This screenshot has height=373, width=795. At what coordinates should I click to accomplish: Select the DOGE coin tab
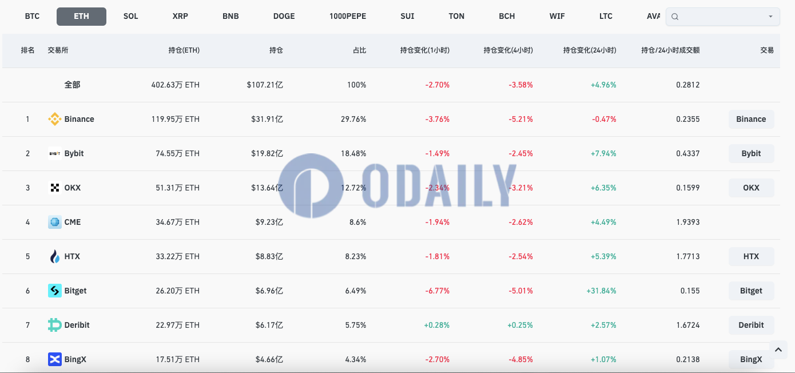(x=284, y=16)
